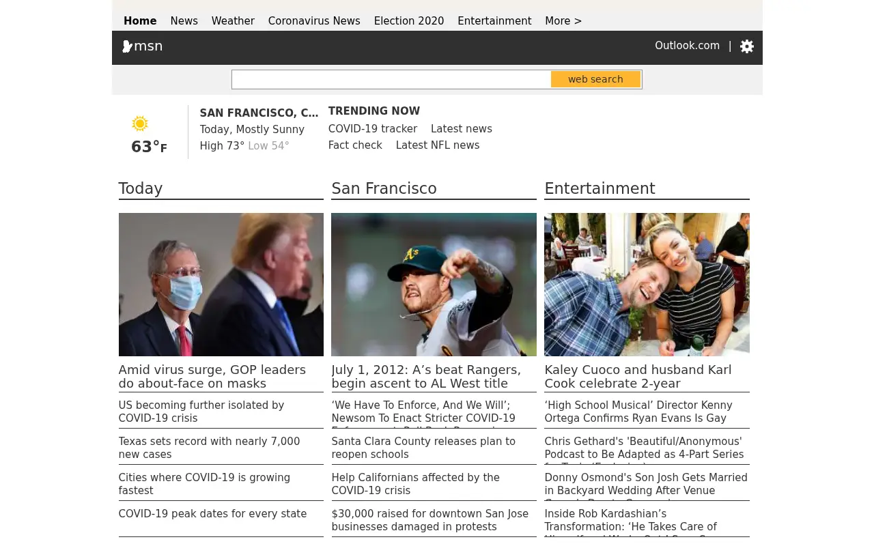Click the 63°F current temperature
The image size is (874, 546).
149,147
